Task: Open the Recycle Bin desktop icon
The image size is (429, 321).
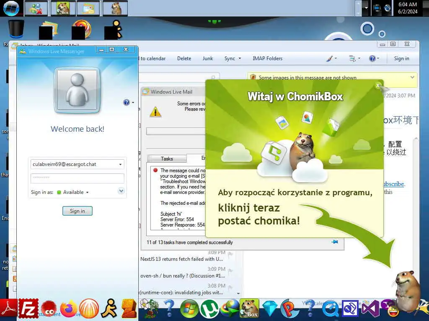Action: pyautogui.click(x=16, y=29)
